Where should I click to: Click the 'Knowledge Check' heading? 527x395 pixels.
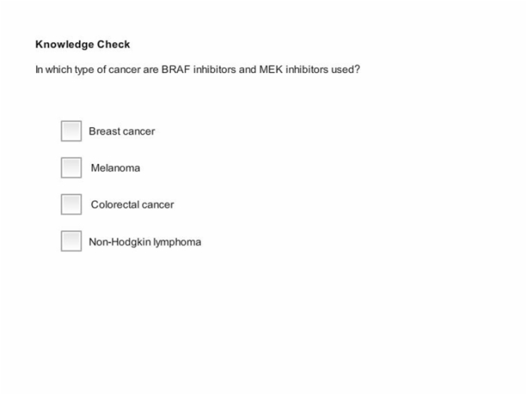pos(83,44)
